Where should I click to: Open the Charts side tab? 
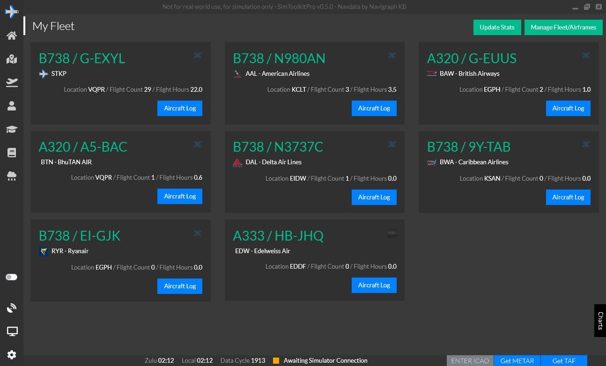[x=600, y=321]
